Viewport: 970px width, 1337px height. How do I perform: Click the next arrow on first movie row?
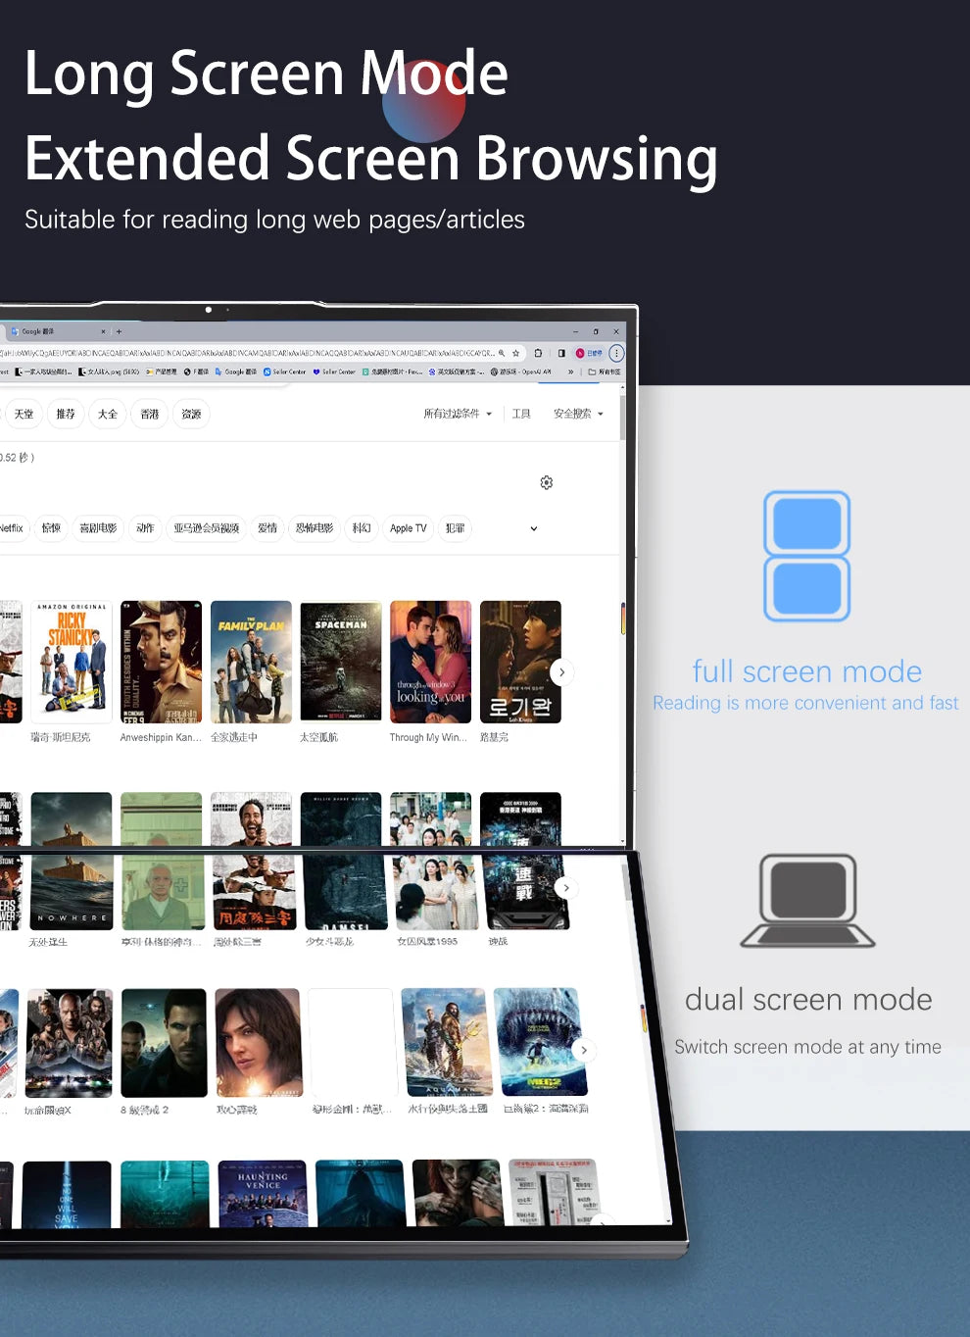(561, 672)
